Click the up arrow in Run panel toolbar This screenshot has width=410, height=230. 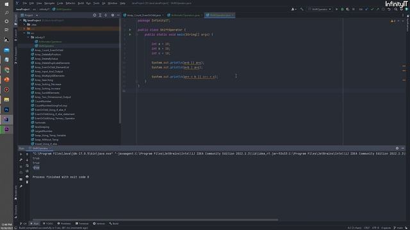tap(27, 154)
